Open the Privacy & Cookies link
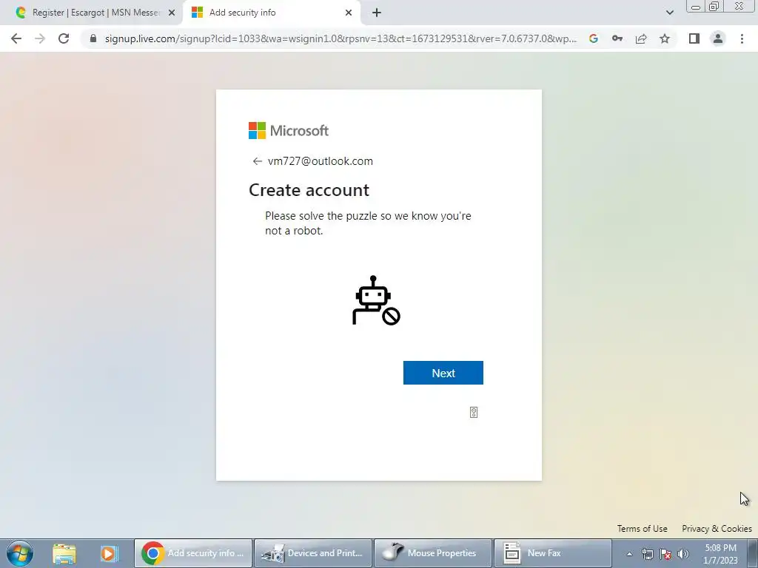The image size is (758, 568). 717,528
